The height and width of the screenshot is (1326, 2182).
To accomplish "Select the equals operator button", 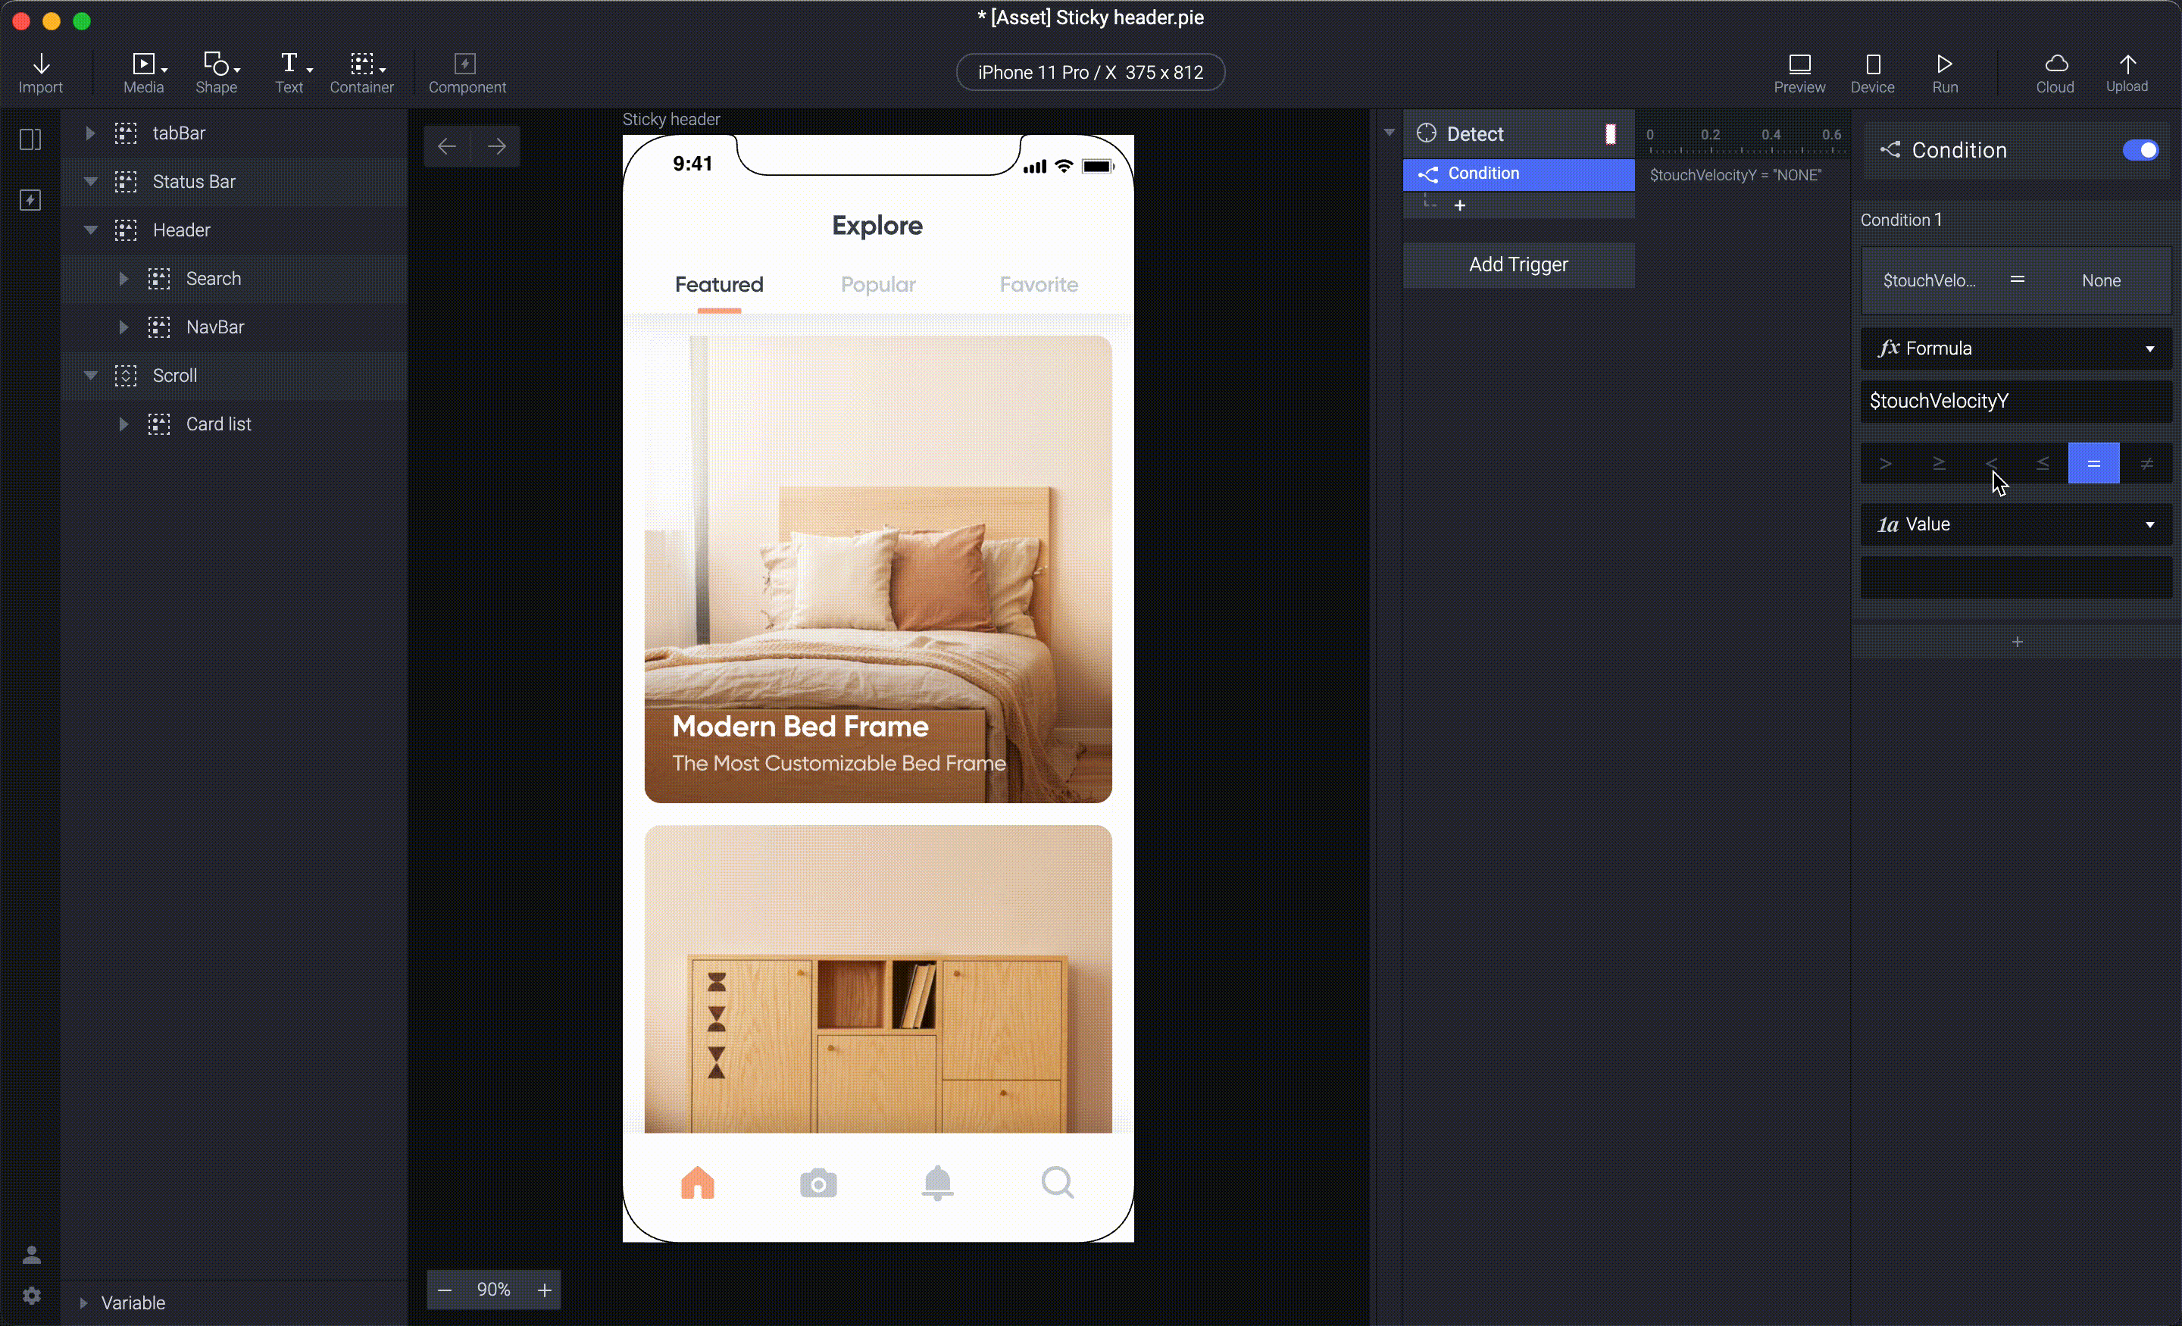I will tap(2093, 463).
